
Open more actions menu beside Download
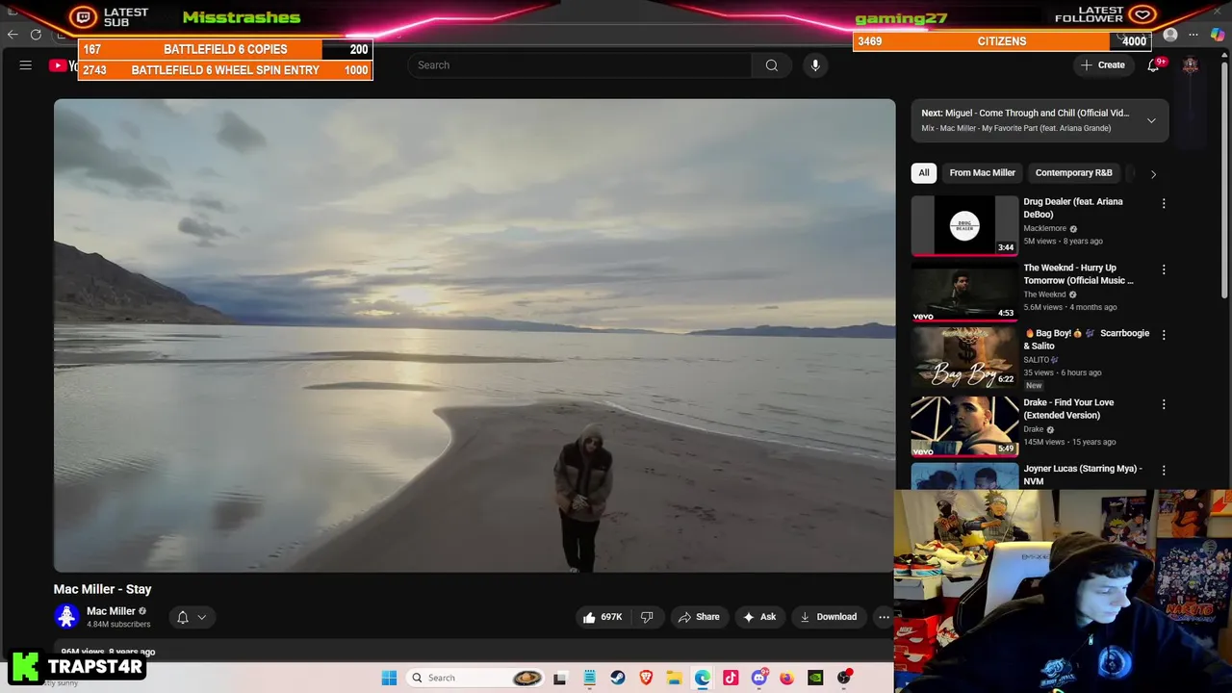click(884, 617)
